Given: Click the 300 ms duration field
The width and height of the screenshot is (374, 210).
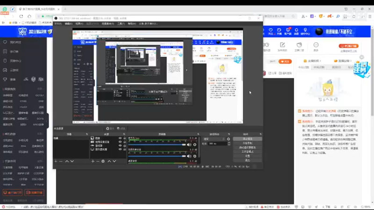Looking at the screenshot, I should coord(217,144).
